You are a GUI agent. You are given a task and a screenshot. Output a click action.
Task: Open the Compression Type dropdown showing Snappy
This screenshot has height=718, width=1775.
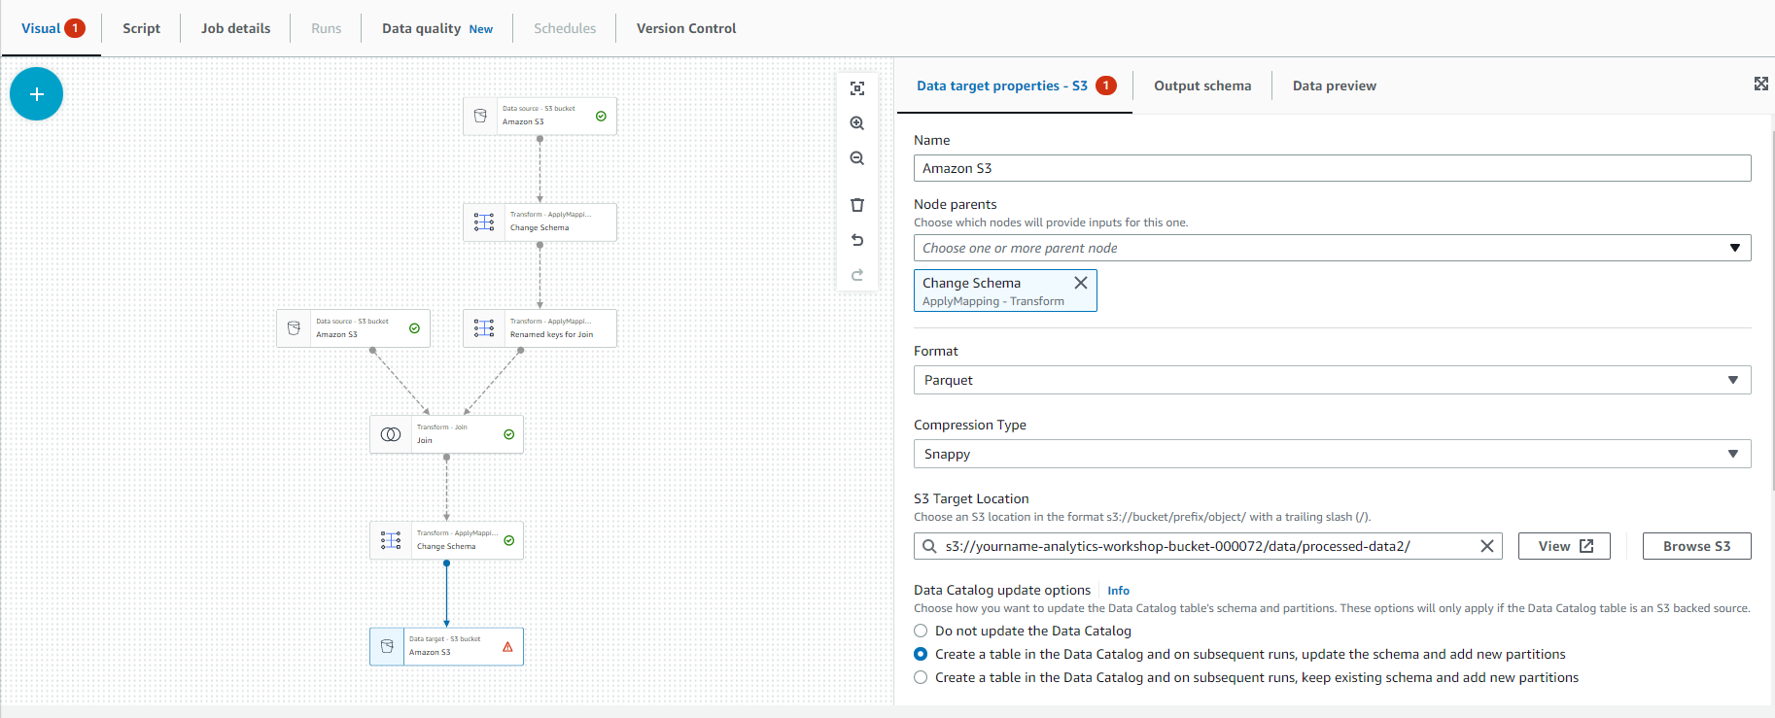tap(1332, 454)
